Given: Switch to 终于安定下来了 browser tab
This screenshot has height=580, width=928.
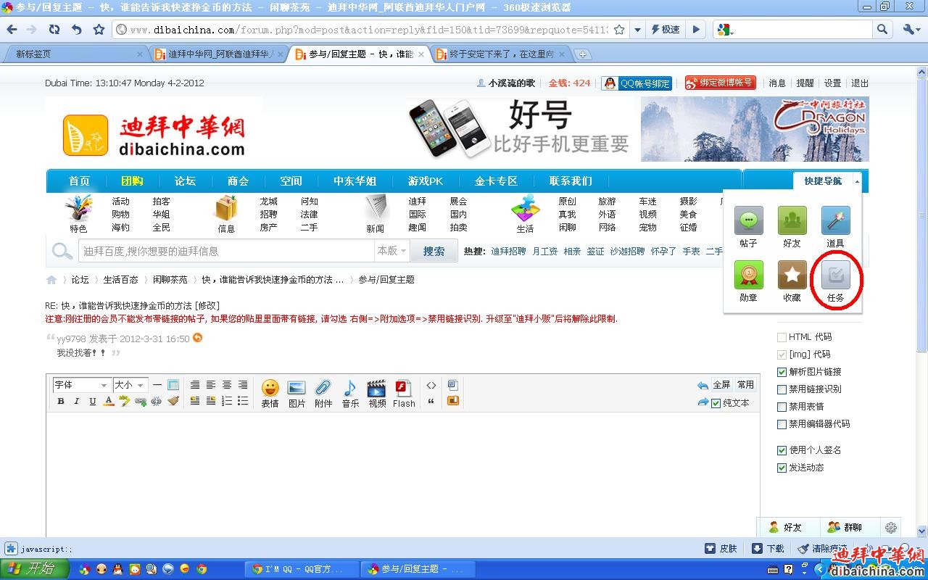Looking at the screenshot, I should pos(501,54).
